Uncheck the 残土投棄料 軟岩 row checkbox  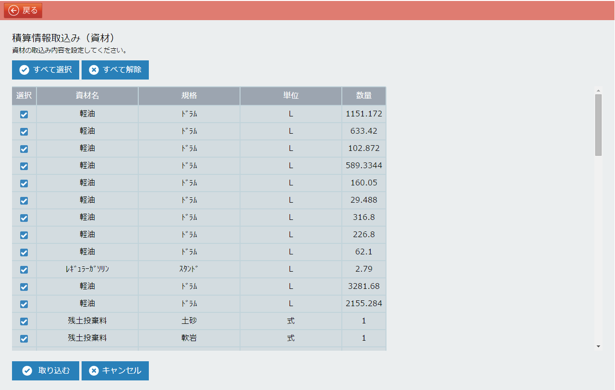click(24, 339)
